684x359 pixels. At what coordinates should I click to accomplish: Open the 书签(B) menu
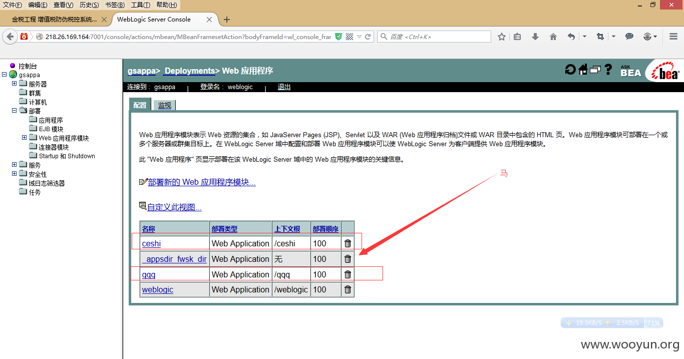pyautogui.click(x=115, y=5)
